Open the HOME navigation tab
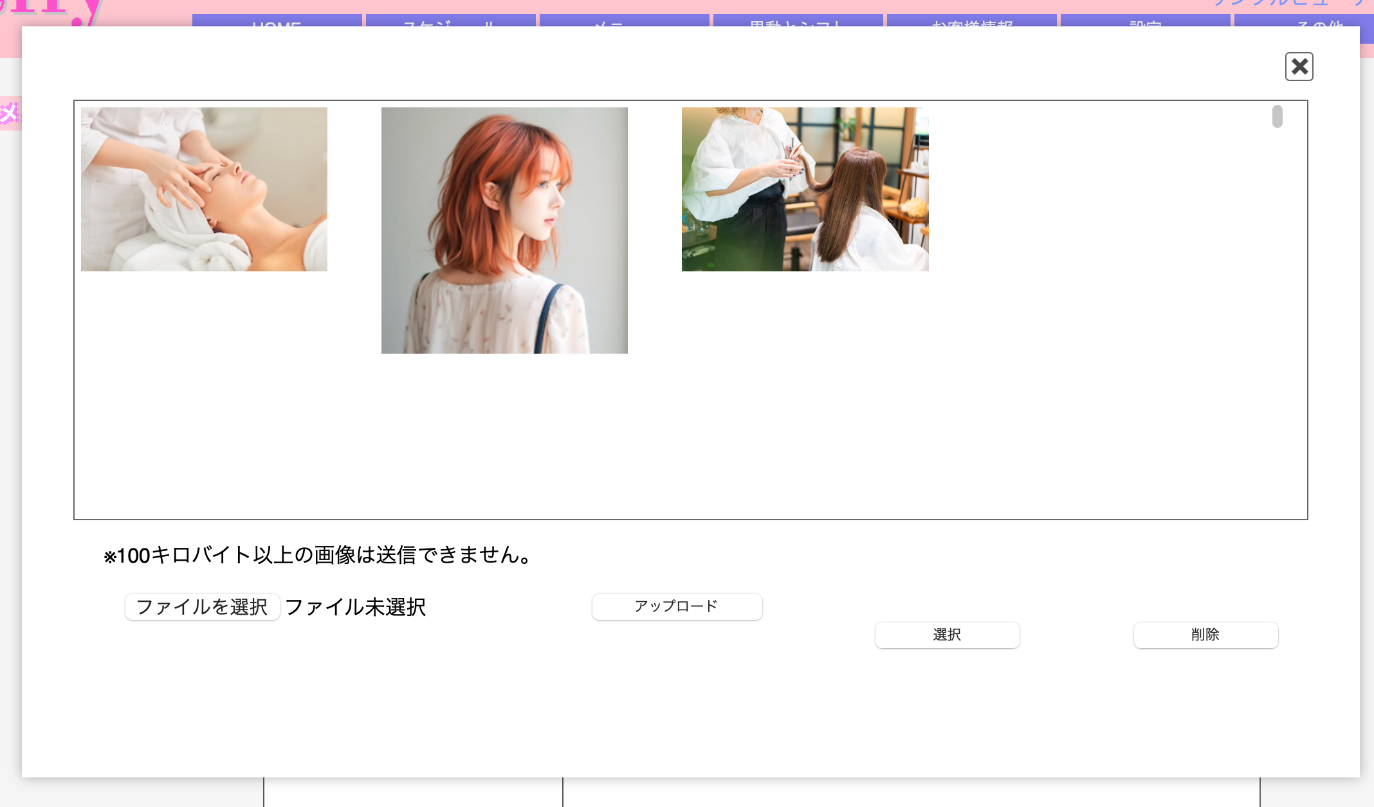This screenshot has width=1374, height=807. point(277,26)
